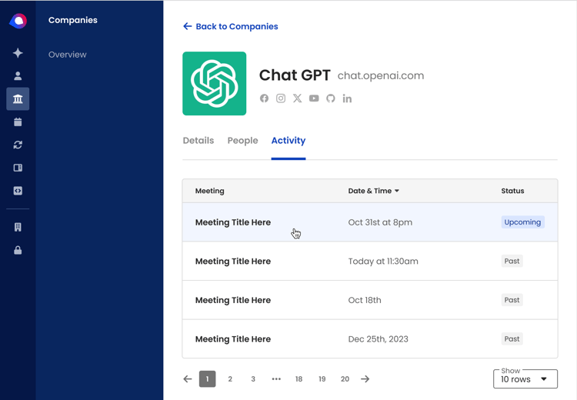Click the app logo in the sidebar

coord(18,21)
